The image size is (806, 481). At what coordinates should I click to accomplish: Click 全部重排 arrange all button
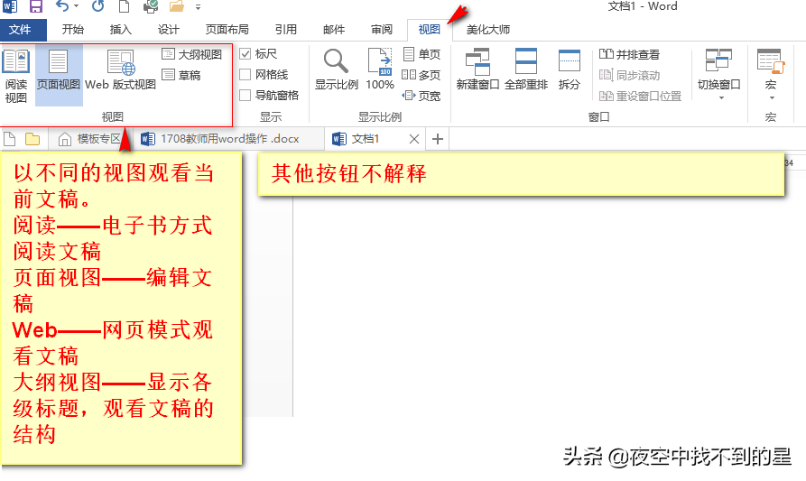tap(526, 69)
